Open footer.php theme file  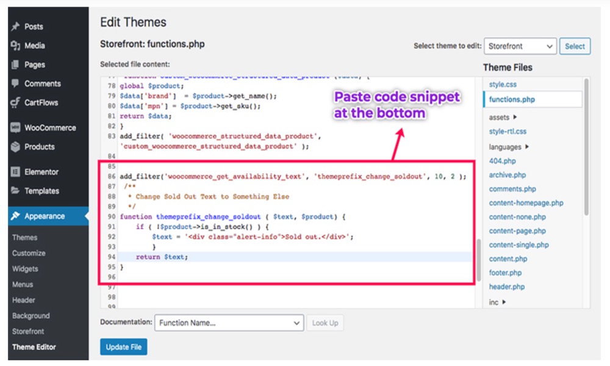pos(505,273)
